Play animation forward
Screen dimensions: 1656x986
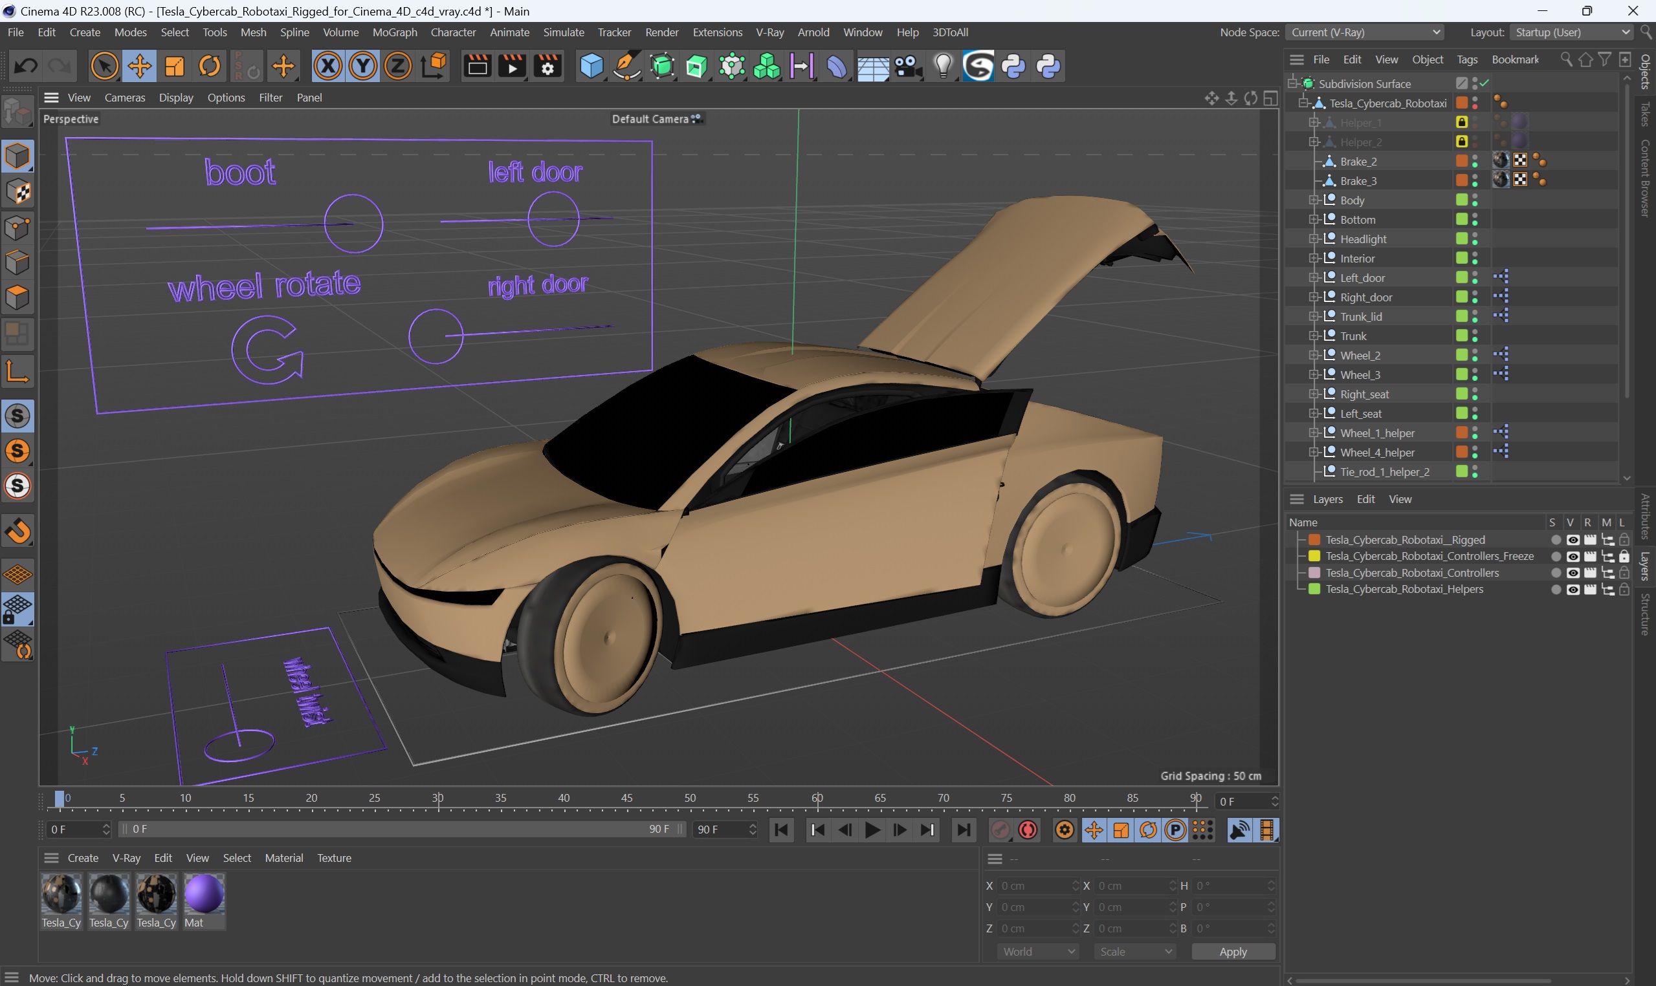coord(873,830)
